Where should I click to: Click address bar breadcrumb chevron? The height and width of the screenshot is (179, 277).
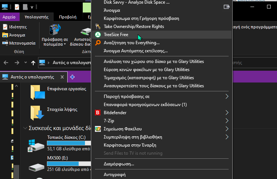pyautogui.click(x=48, y=63)
